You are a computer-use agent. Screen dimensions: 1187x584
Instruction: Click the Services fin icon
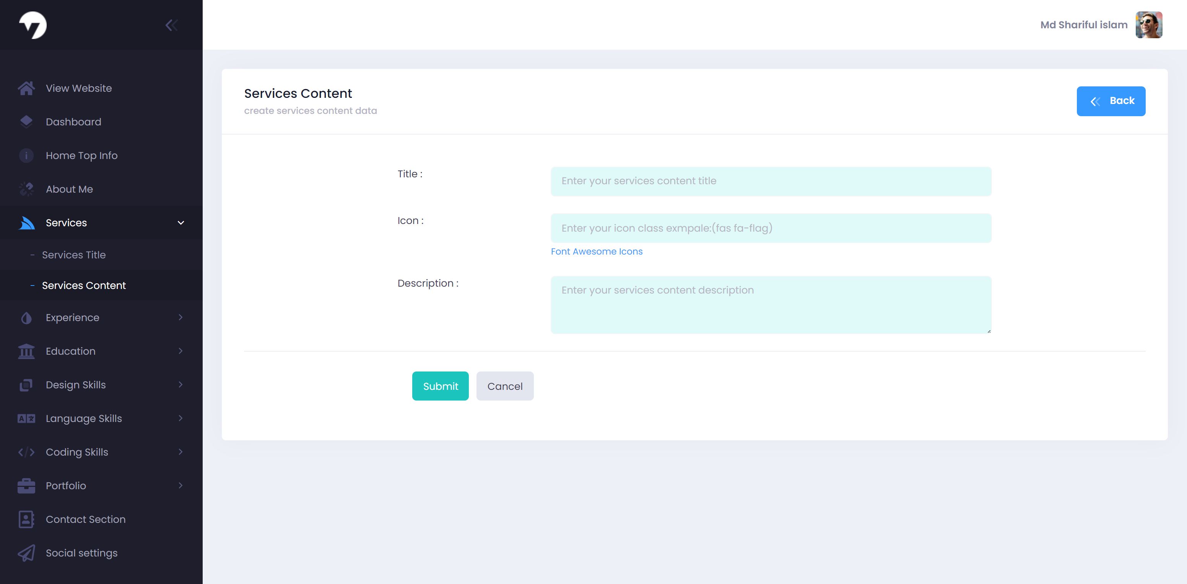[26, 222]
